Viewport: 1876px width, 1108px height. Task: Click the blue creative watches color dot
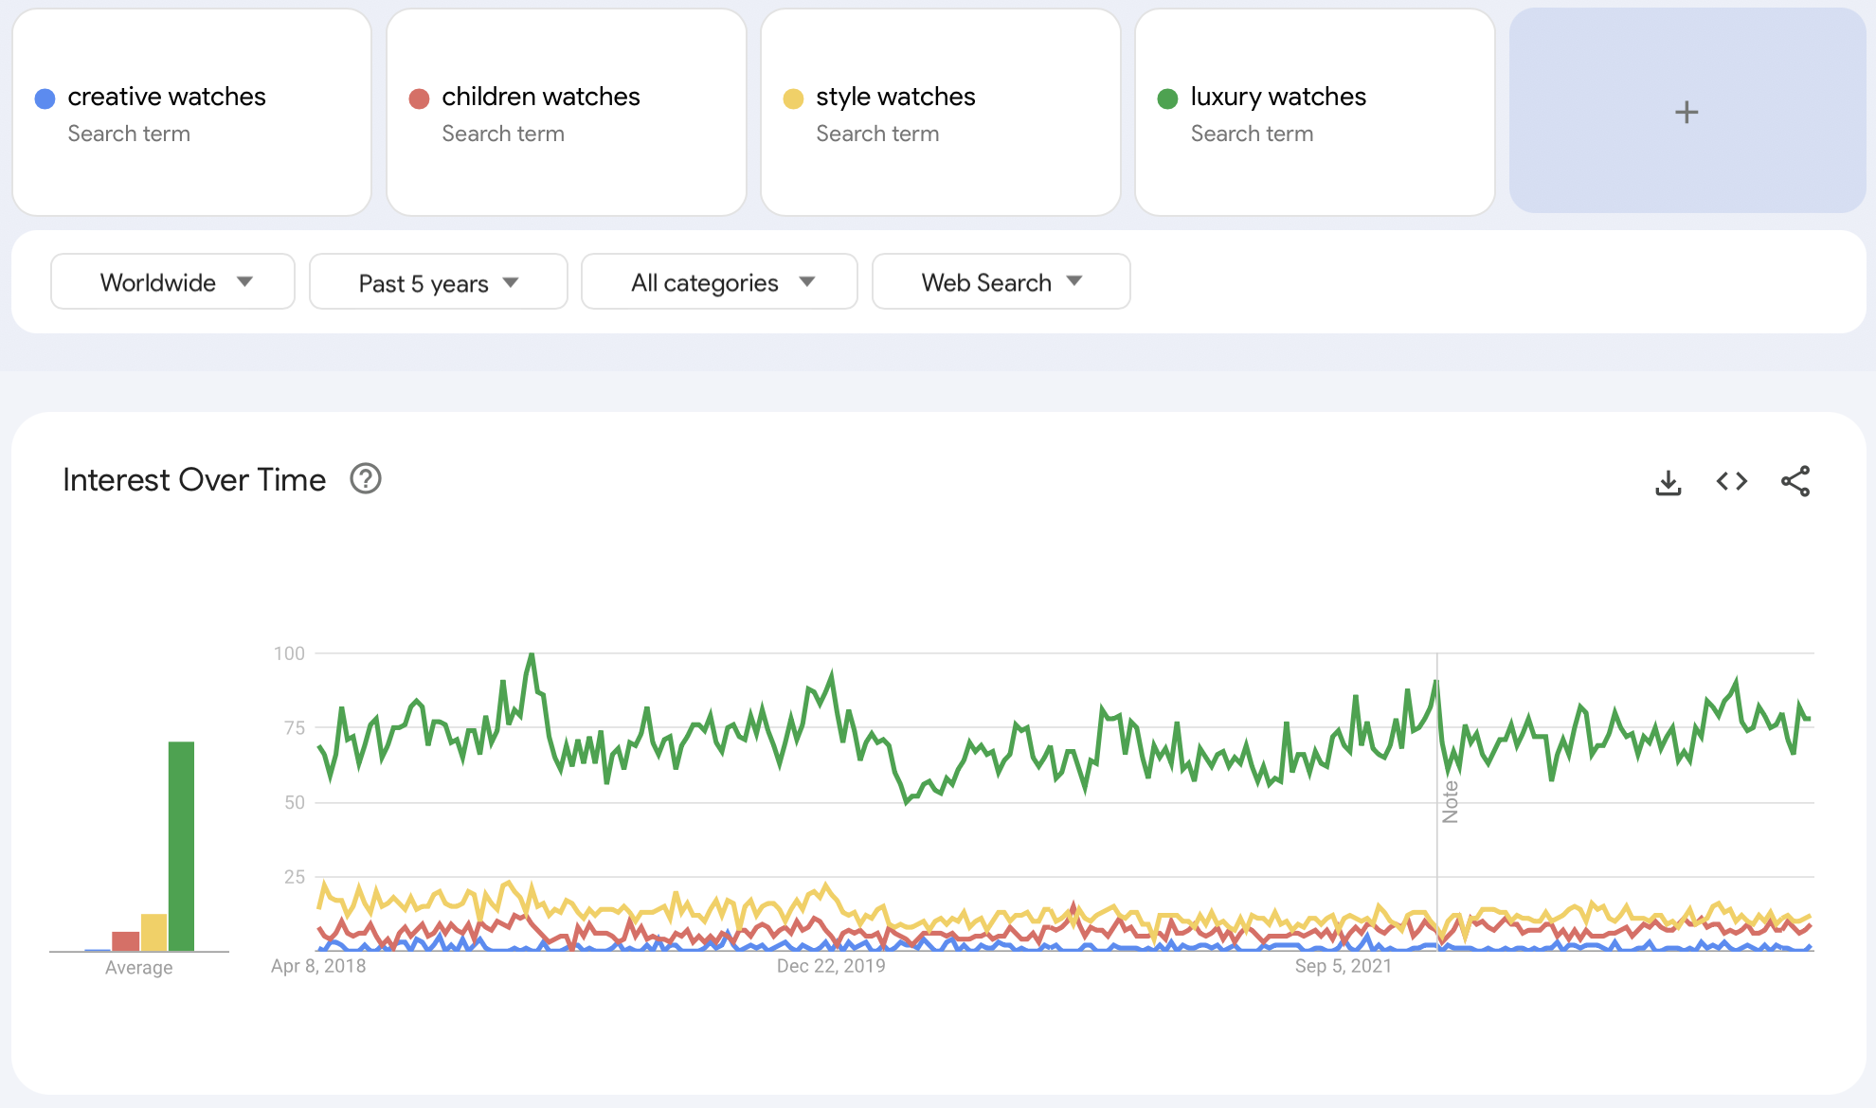45,98
